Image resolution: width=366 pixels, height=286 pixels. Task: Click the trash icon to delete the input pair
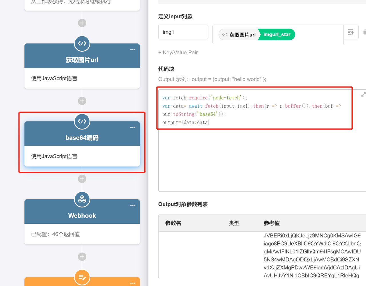364,32
